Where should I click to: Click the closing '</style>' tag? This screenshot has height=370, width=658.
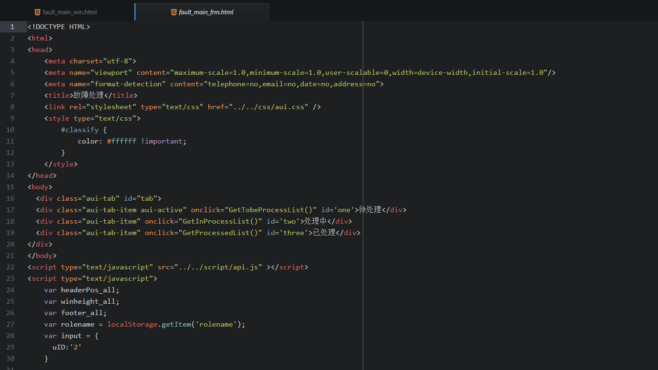point(61,164)
